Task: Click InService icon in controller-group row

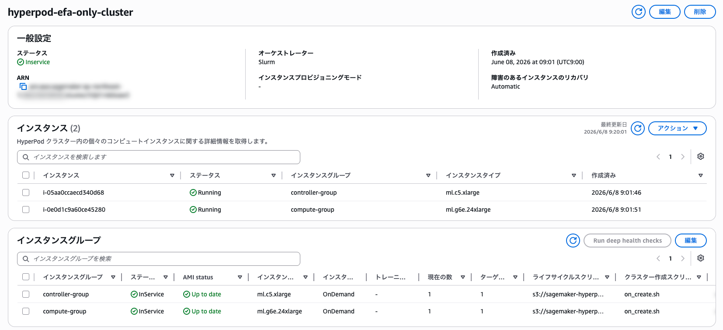Action: (134, 294)
